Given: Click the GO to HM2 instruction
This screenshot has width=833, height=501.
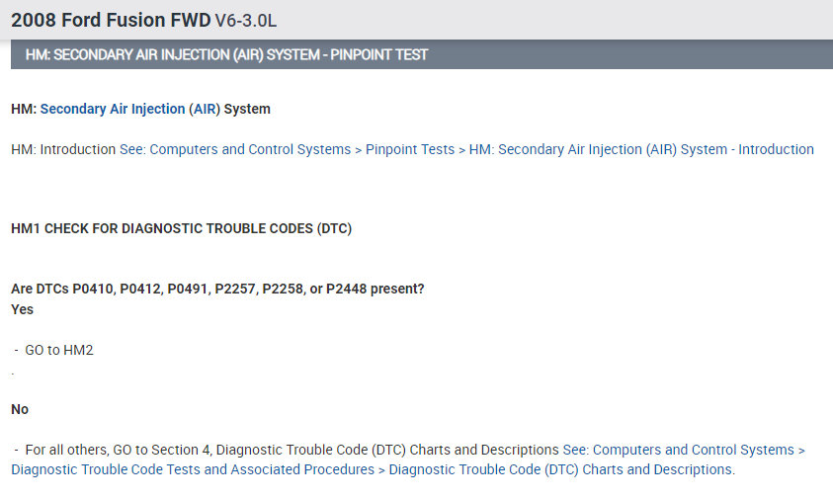Looking at the screenshot, I should pos(58,350).
